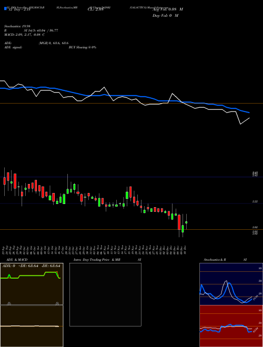Select the 'Avg Vol: 0.08 M' text
263x347 pixels.
(168, 9)
